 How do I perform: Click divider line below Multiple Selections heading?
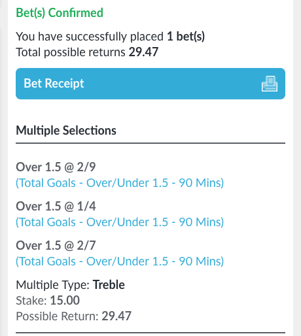pyautogui.click(x=150, y=143)
